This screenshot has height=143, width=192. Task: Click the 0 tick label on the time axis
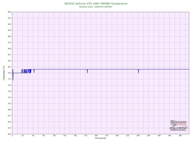12,136
